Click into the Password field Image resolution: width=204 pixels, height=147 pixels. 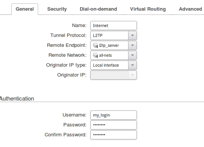coord(114,125)
